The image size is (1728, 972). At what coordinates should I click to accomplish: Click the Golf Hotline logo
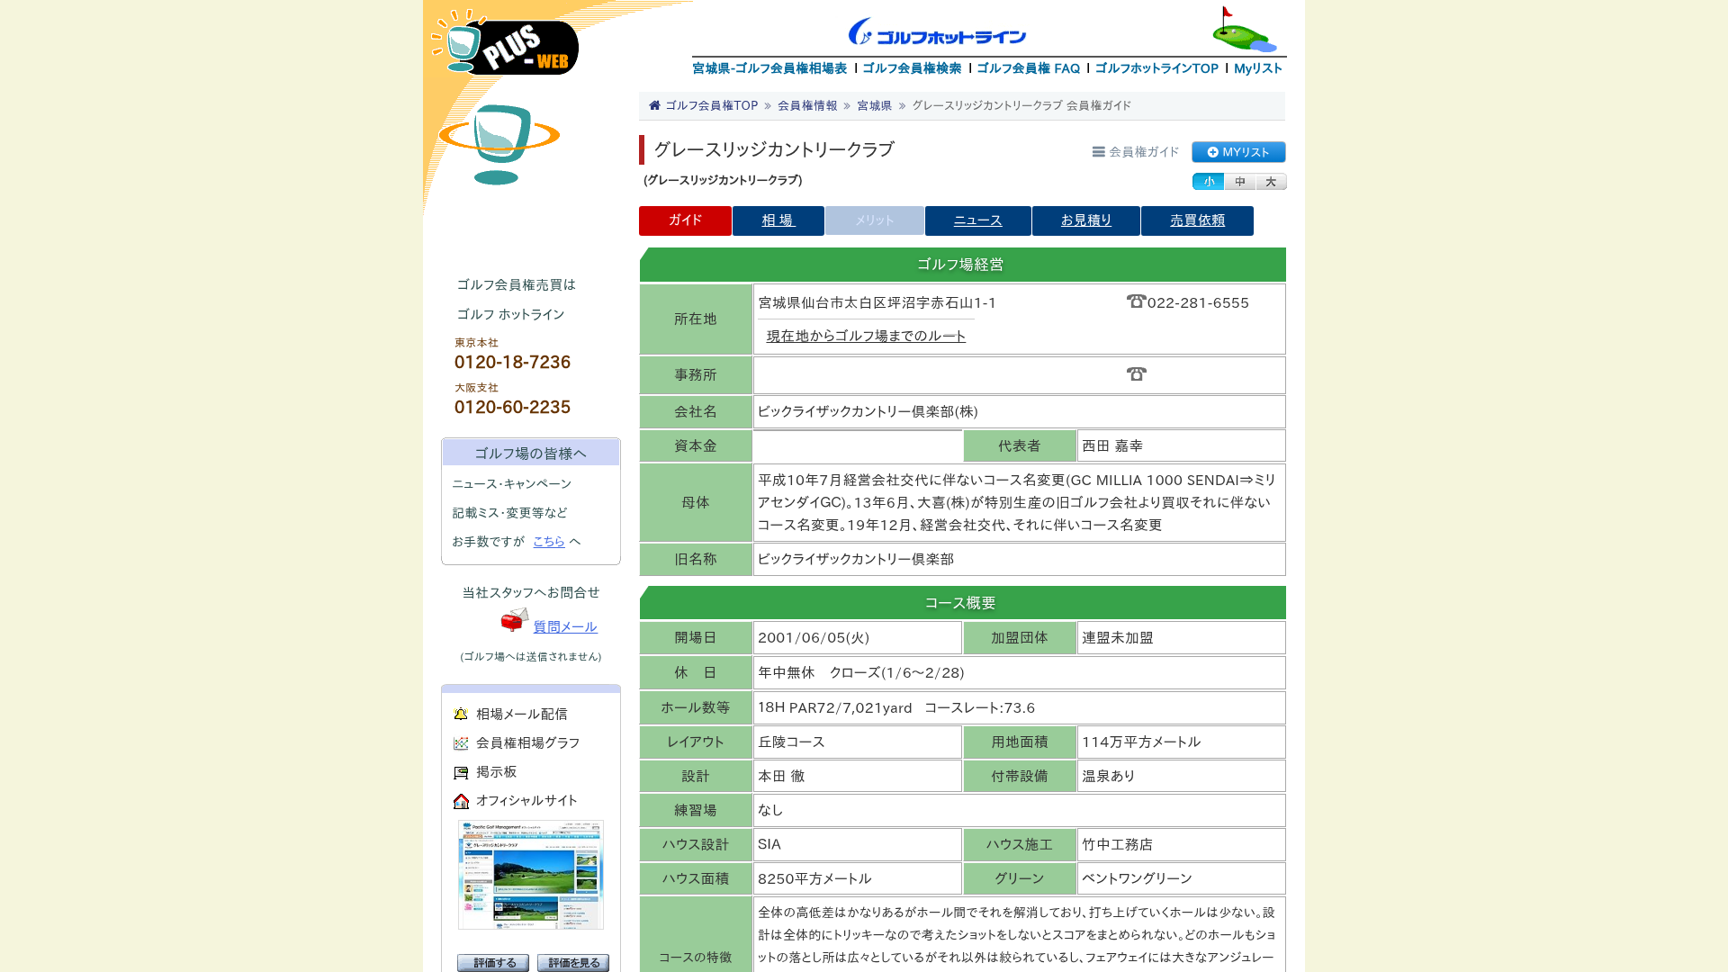click(x=937, y=32)
